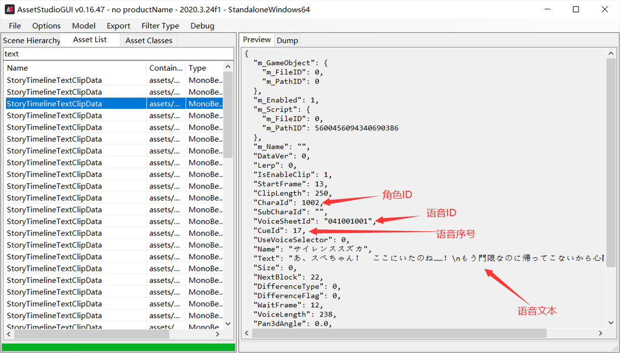Click the asset list horizontal scroll right arrow

pos(217,334)
